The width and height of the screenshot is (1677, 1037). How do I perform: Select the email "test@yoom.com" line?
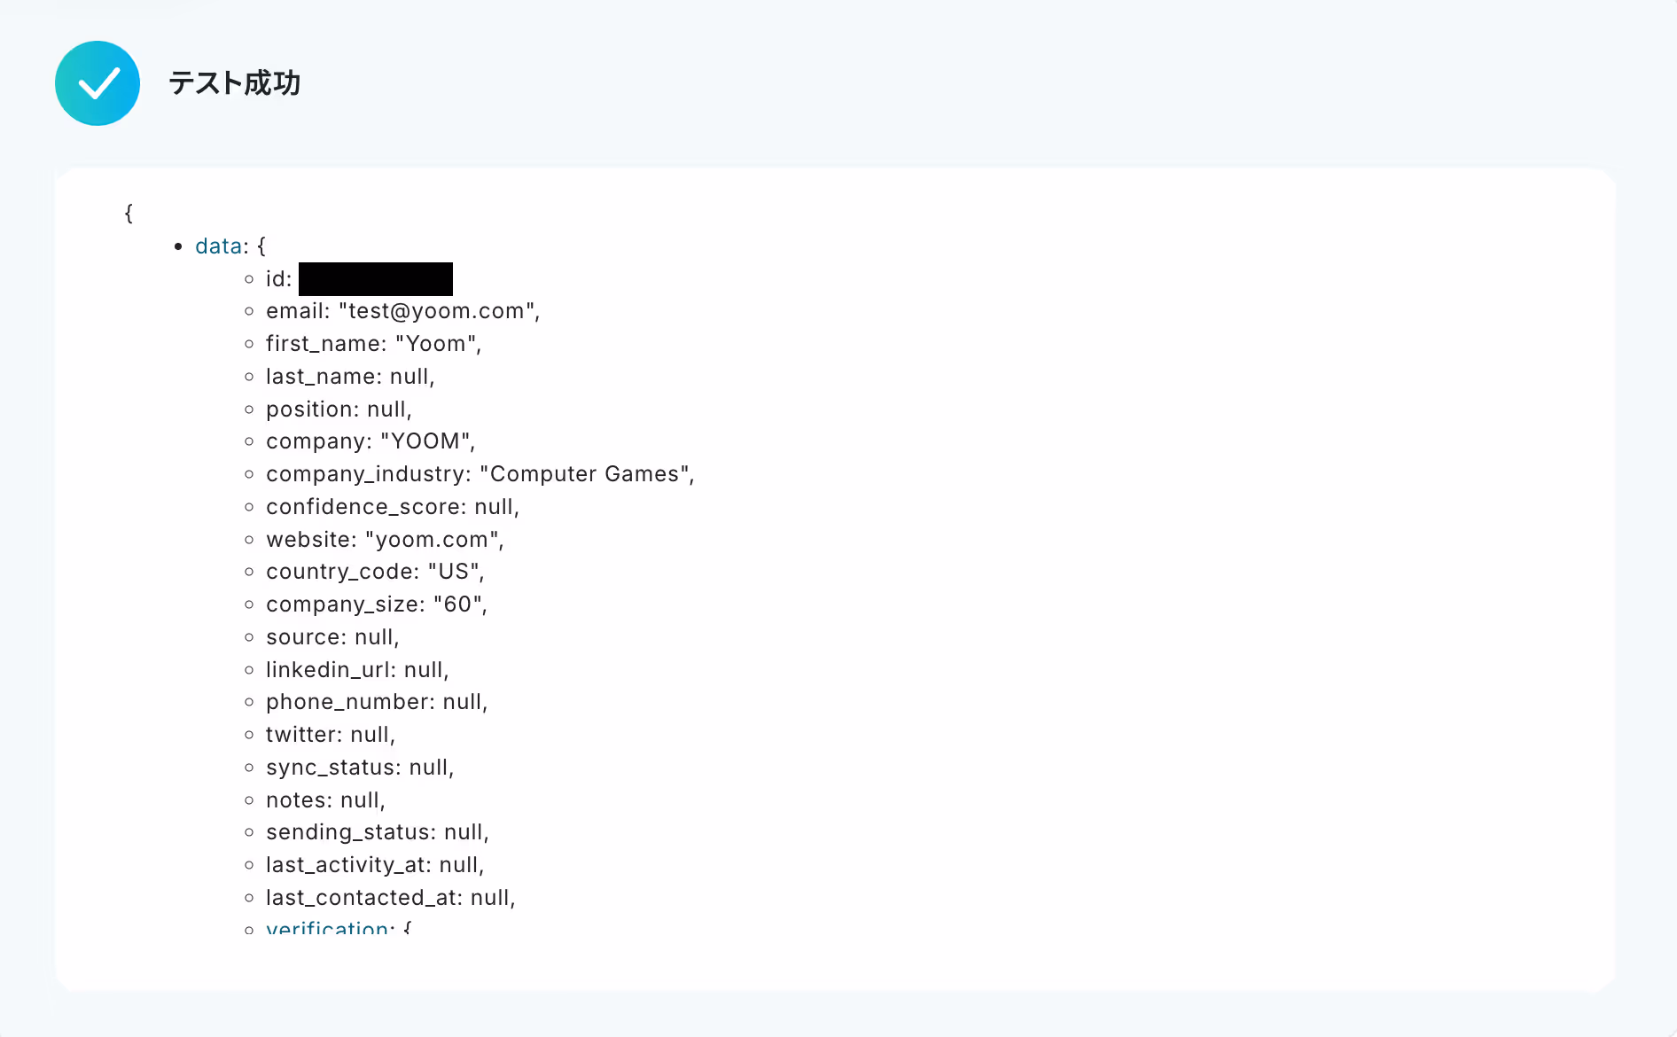pyautogui.click(x=403, y=311)
